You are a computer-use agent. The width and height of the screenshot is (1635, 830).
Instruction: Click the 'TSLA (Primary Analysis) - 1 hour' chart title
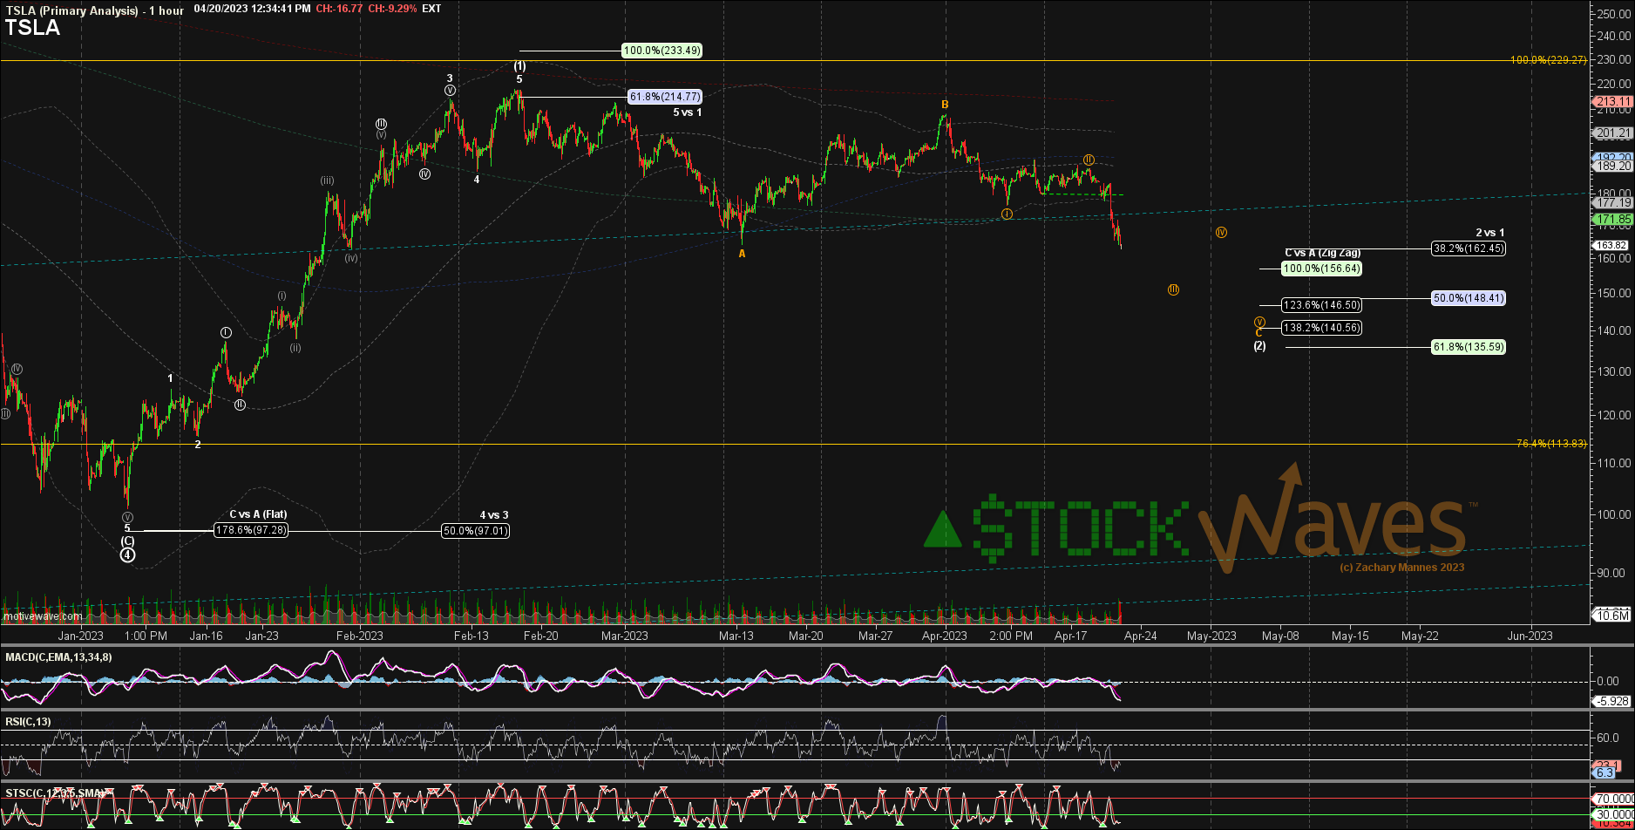point(94,10)
